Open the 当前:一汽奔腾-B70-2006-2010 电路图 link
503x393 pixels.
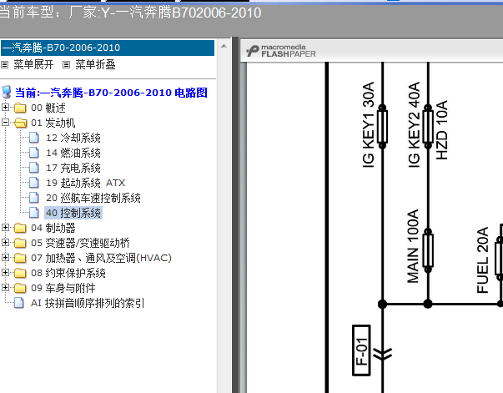(111, 93)
